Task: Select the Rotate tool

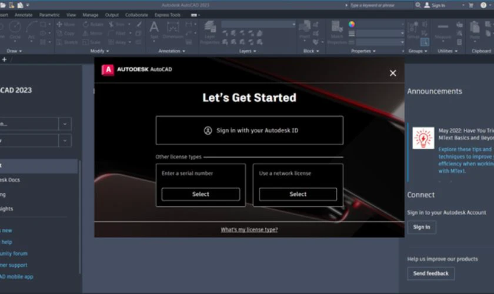Action: click(94, 24)
